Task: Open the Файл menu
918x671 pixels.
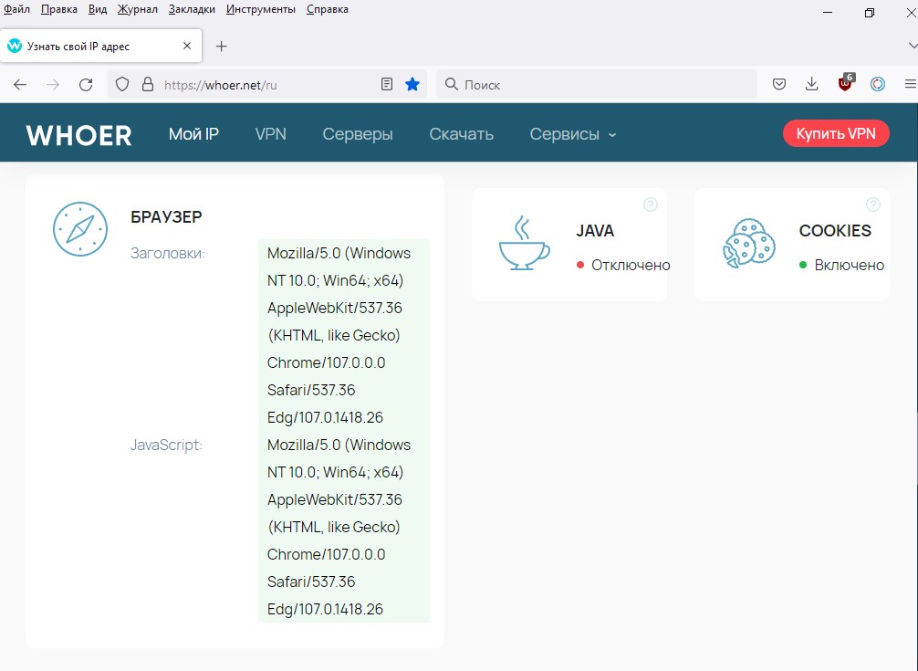Action: [16, 9]
